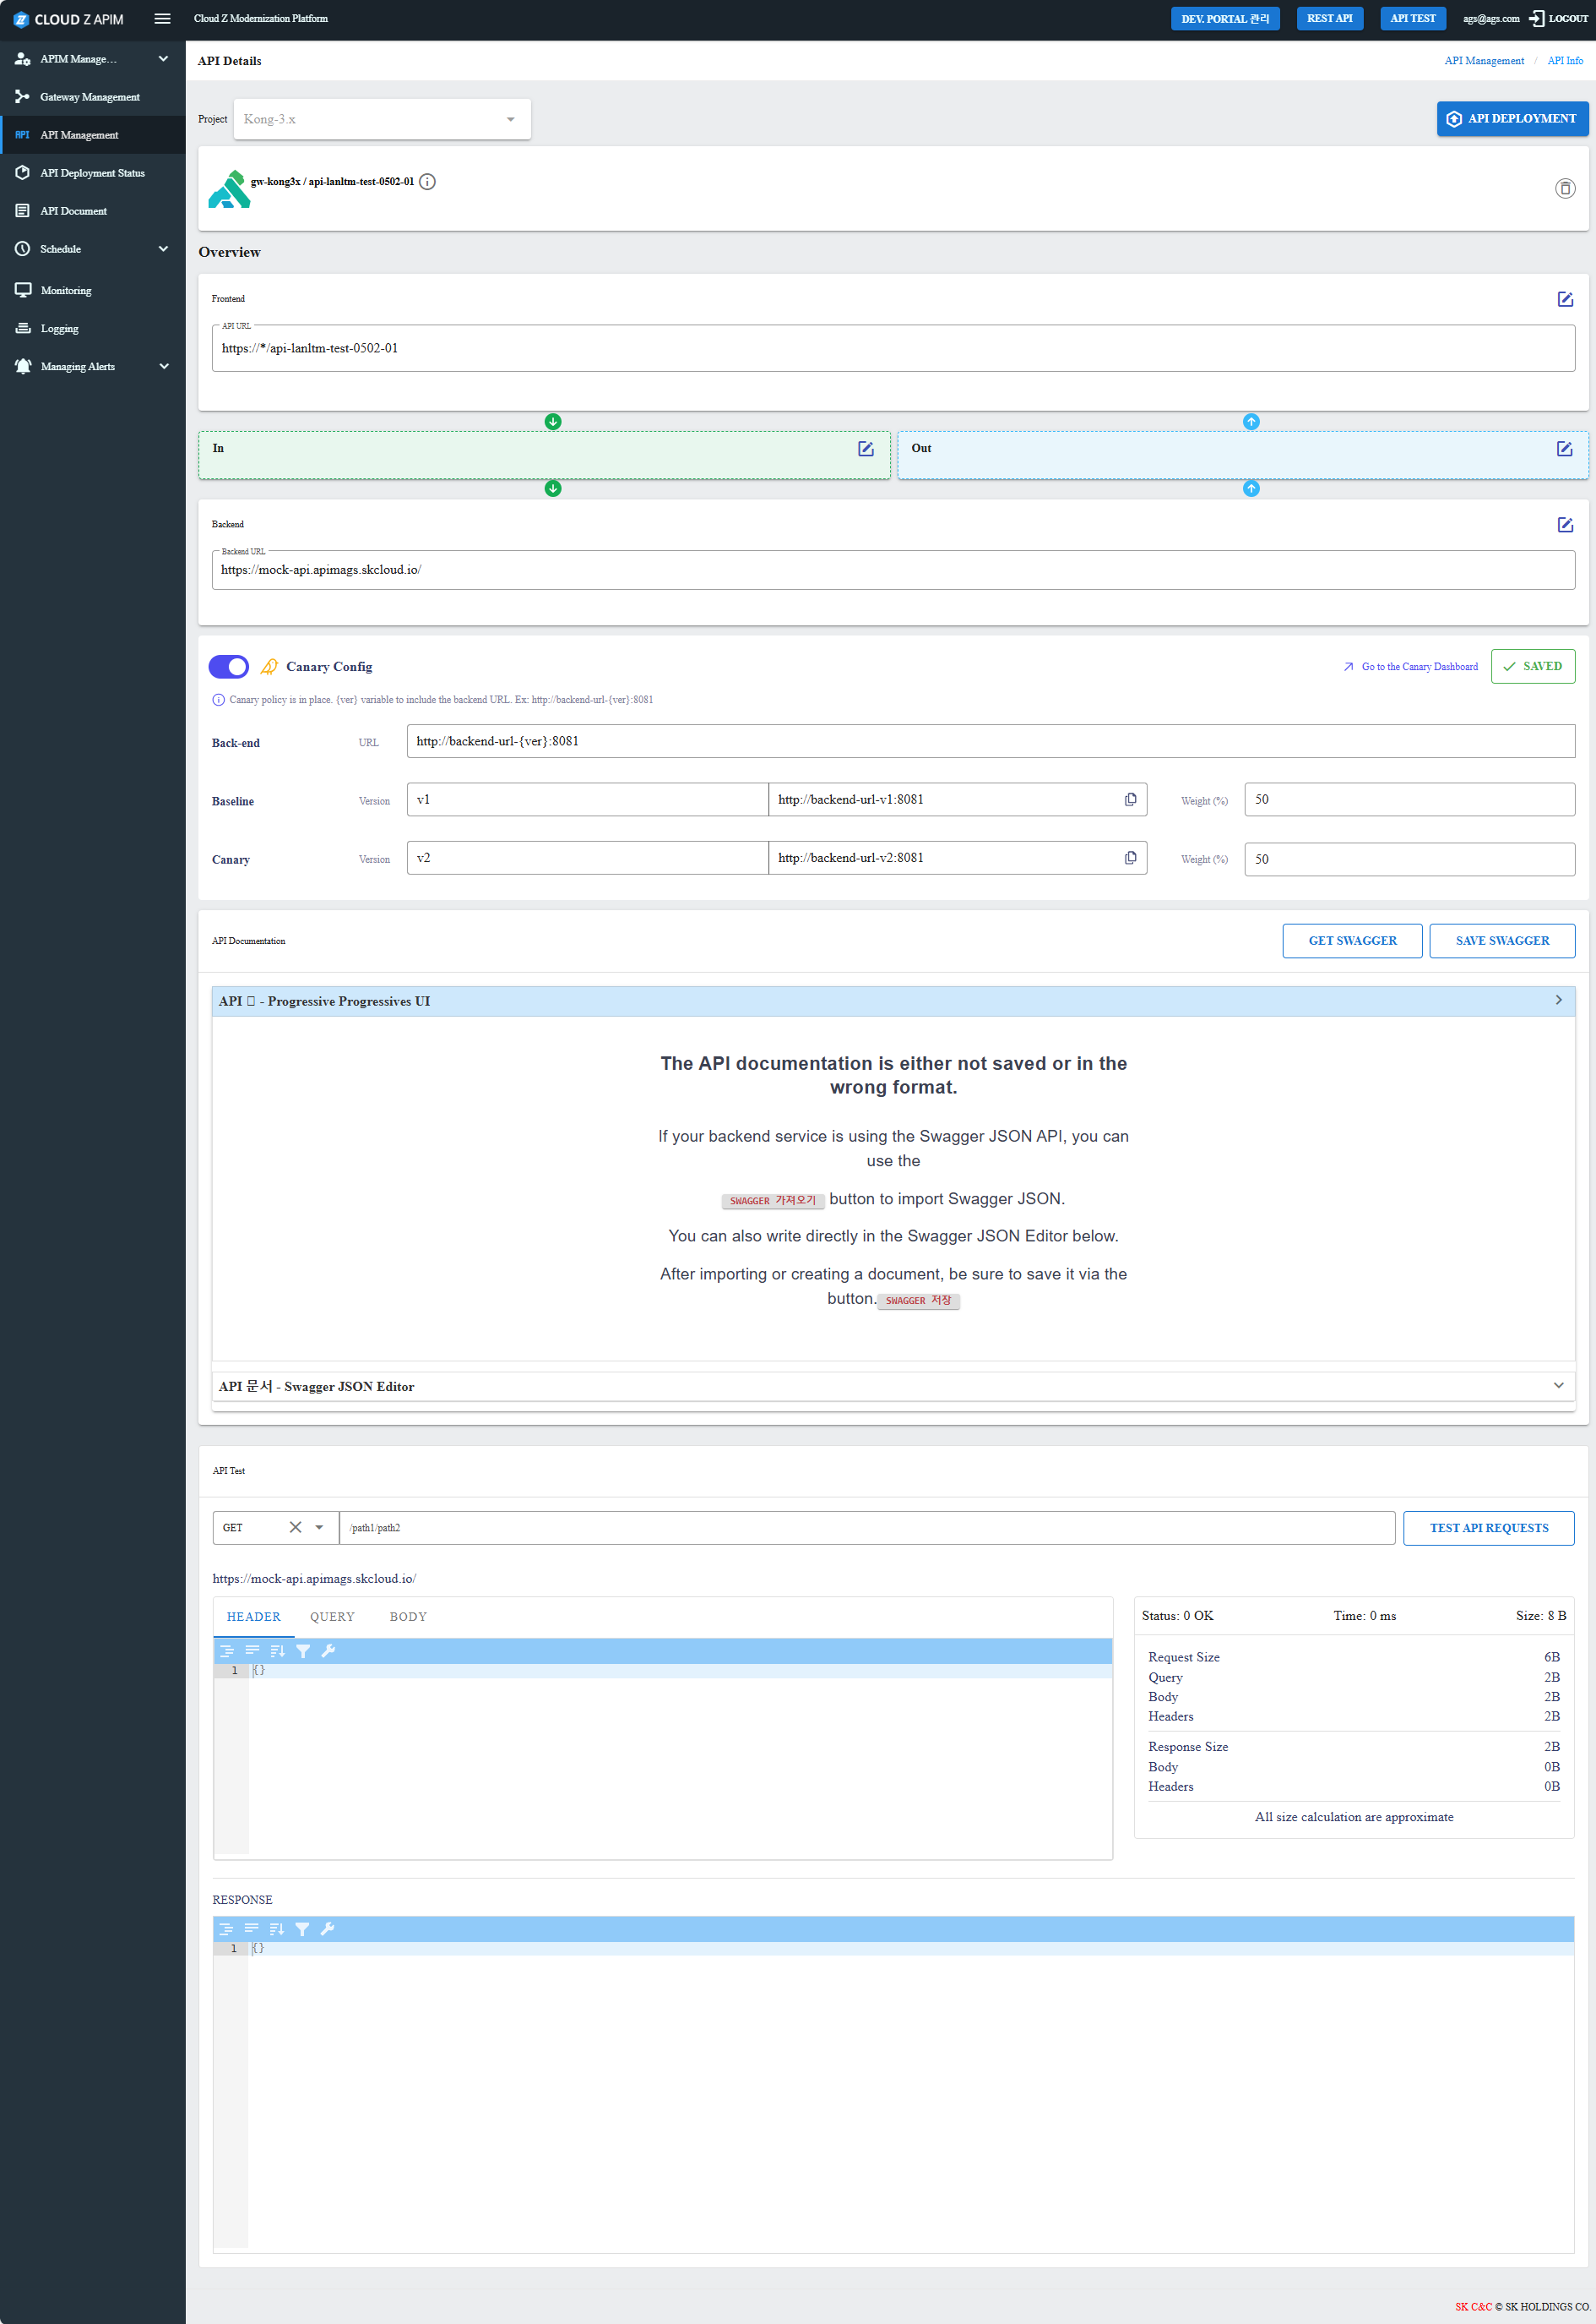Click API Info breadcrumb link
The width and height of the screenshot is (1596, 2324).
tap(1565, 61)
